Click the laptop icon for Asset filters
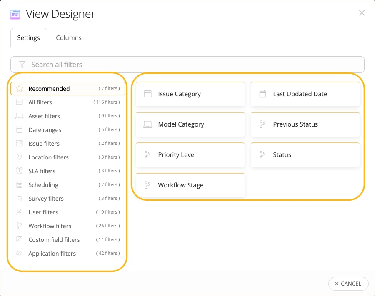This screenshot has width=375, height=296. pyautogui.click(x=19, y=116)
